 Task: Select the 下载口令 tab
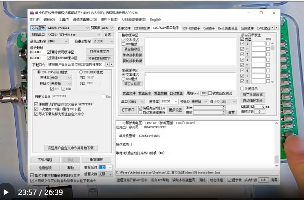pos(39,65)
